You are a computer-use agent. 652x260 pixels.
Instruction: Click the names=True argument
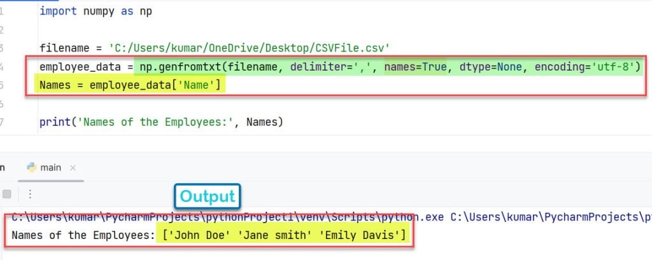[415, 67]
